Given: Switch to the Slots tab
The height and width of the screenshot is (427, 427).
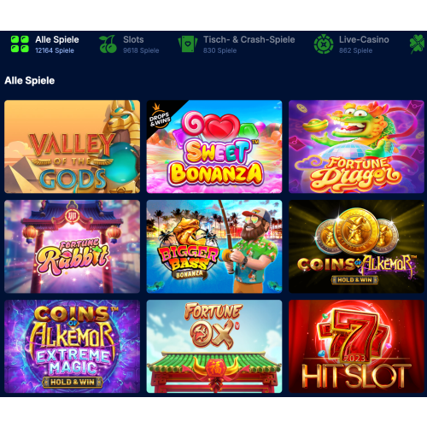Looking at the screenshot, I should (x=129, y=44).
